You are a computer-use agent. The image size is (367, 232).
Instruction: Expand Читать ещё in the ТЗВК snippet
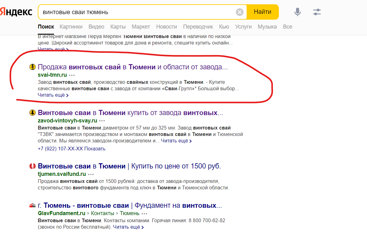(176, 141)
